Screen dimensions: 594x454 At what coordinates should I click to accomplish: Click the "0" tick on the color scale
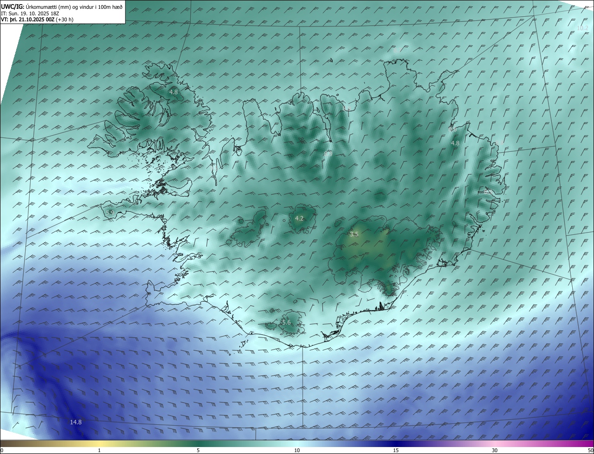2,450
